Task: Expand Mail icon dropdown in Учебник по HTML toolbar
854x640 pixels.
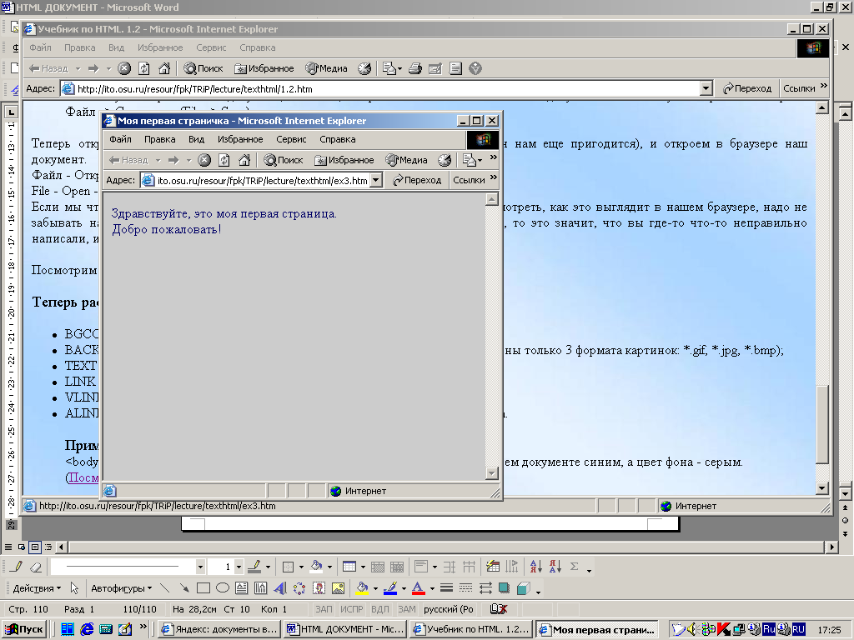Action: [x=399, y=68]
